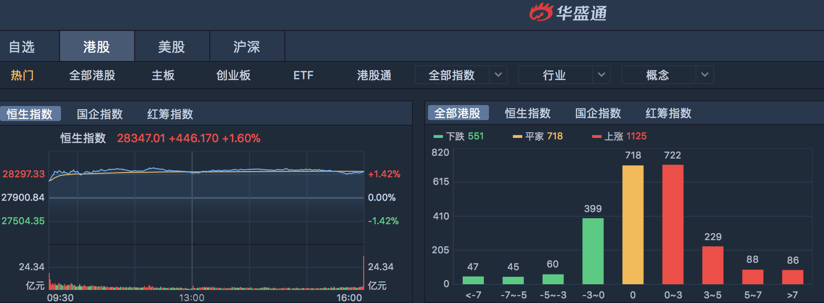Image resolution: width=824 pixels, height=303 pixels.
Task: Expand the 概念 dropdown chevron
Action: 705,75
